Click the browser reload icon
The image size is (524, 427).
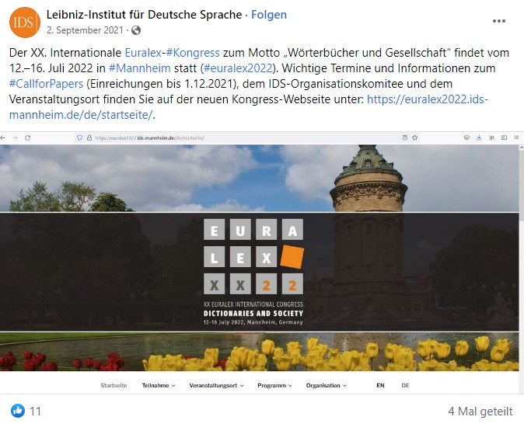coord(28,137)
